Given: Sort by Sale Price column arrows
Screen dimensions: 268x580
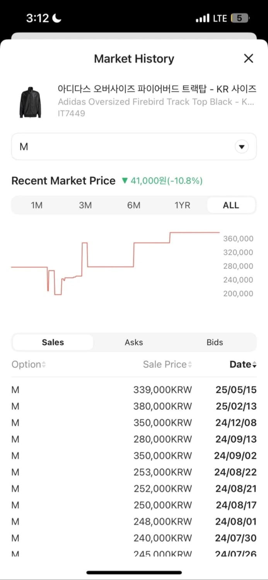Looking at the screenshot, I should tap(190, 365).
